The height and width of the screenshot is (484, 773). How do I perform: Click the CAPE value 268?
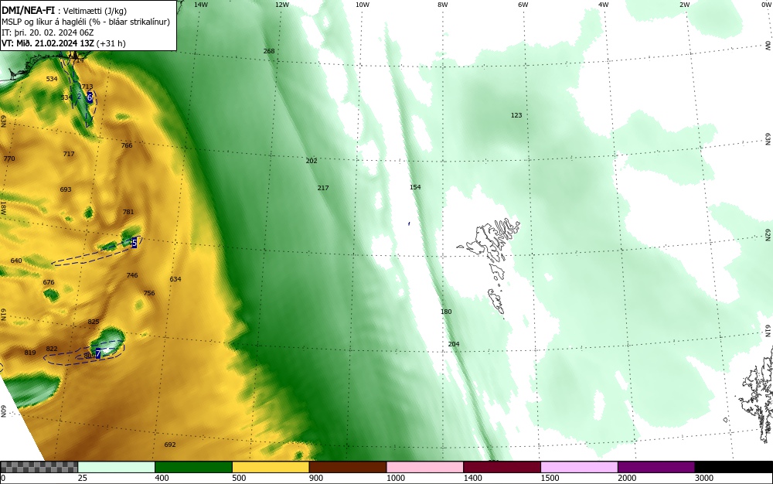pyautogui.click(x=269, y=51)
